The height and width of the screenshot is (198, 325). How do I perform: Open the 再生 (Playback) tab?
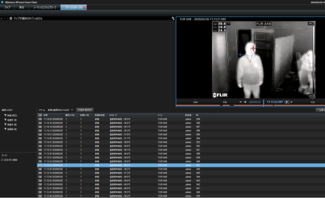pos(21,7)
